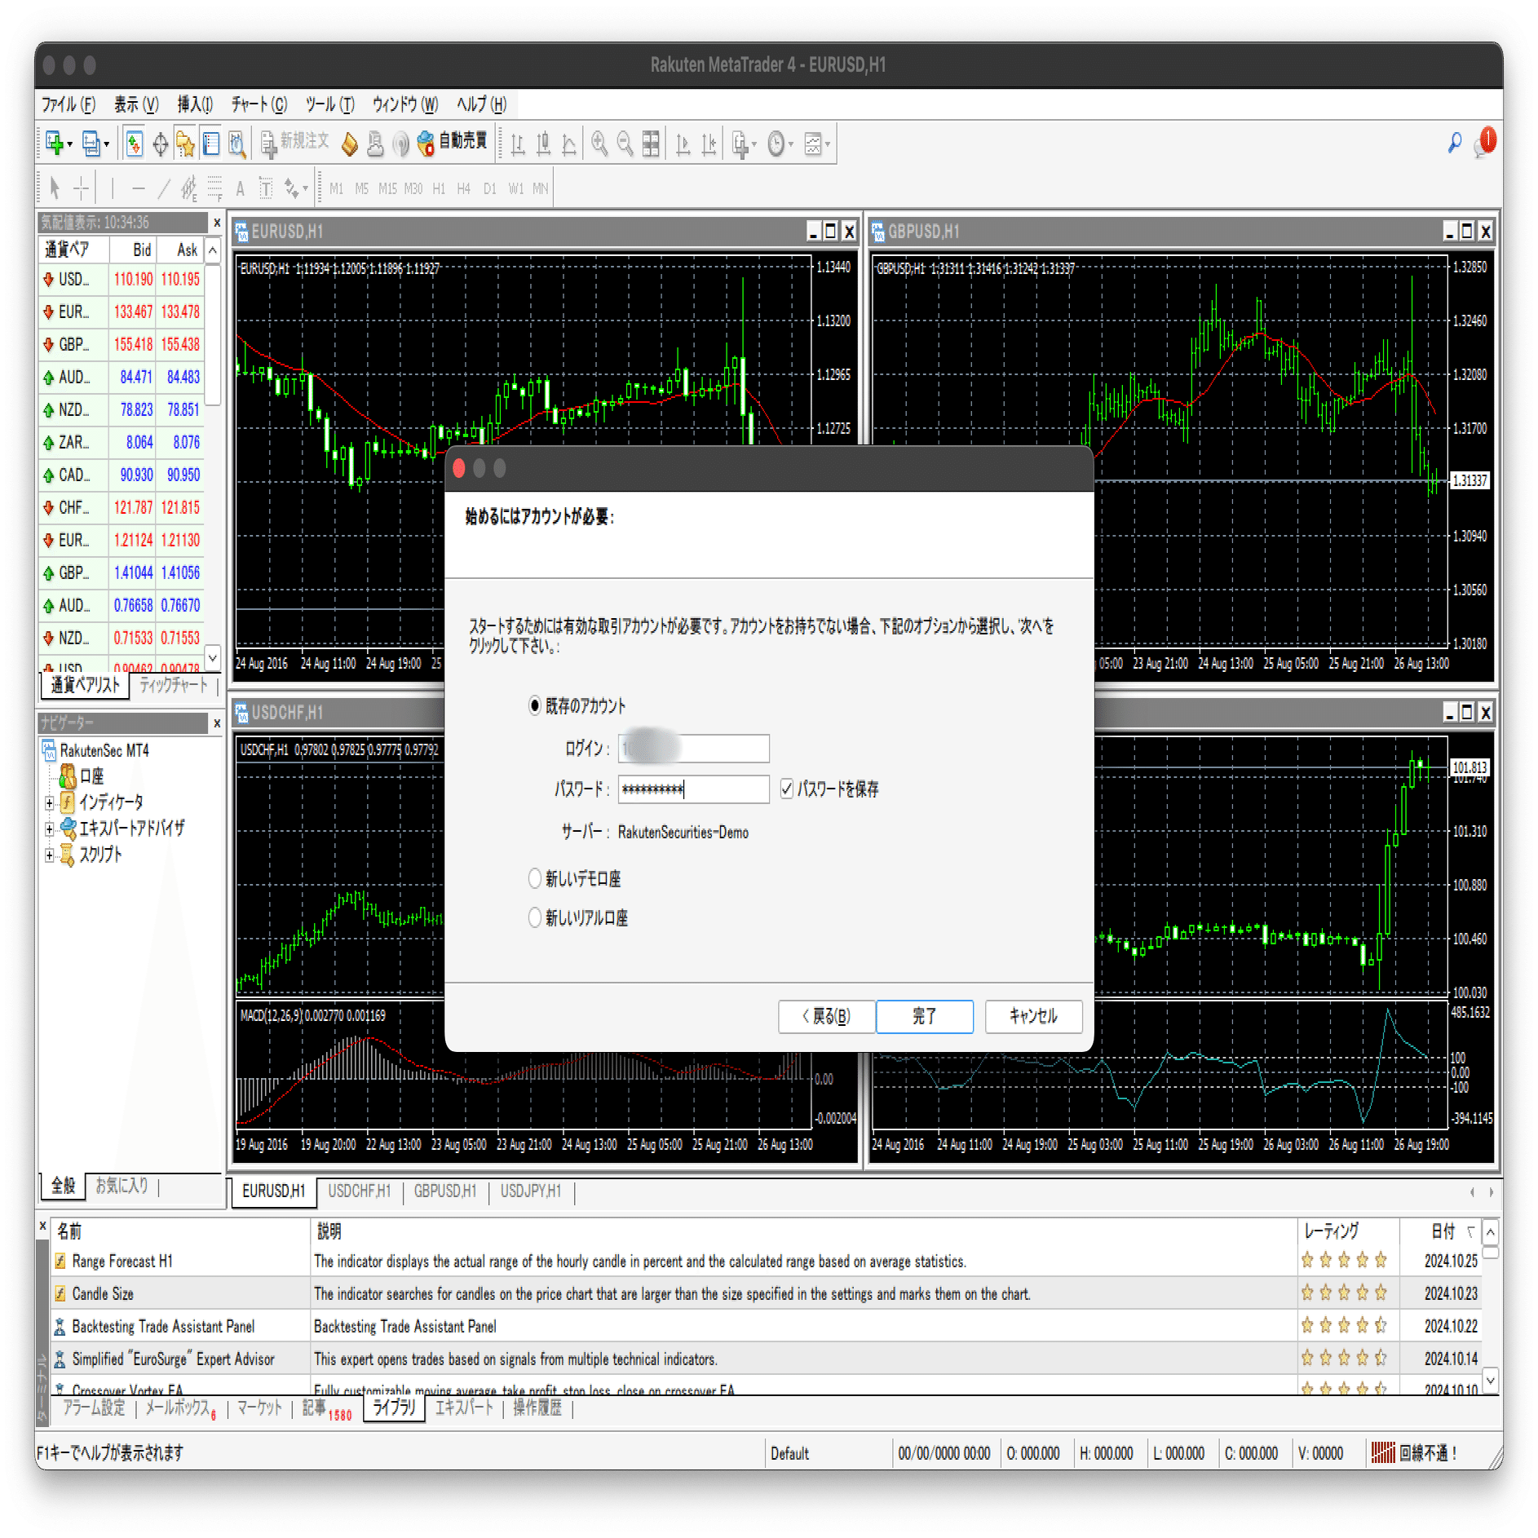This screenshot has height=1538, width=1538.
Task: Open the search magnifier in top right
Action: tap(1454, 144)
